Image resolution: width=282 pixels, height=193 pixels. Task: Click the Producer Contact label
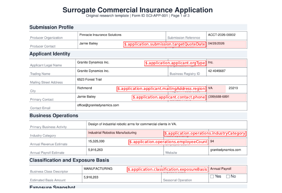43,46
